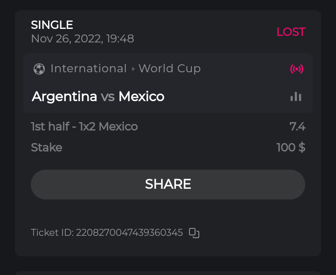Screen dimensions: 336x275
Task: Select the ticket ID number text
Action: pyautogui.click(x=129, y=233)
